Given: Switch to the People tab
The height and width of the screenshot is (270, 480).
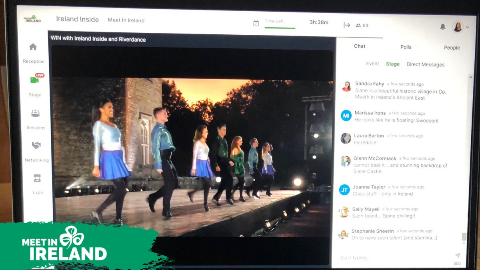Looking at the screenshot, I should pyautogui.click(x=452, y=48).
